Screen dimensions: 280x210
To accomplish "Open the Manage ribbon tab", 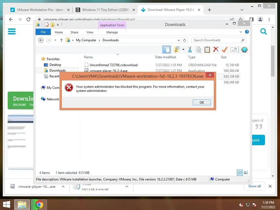I will 112,32.
